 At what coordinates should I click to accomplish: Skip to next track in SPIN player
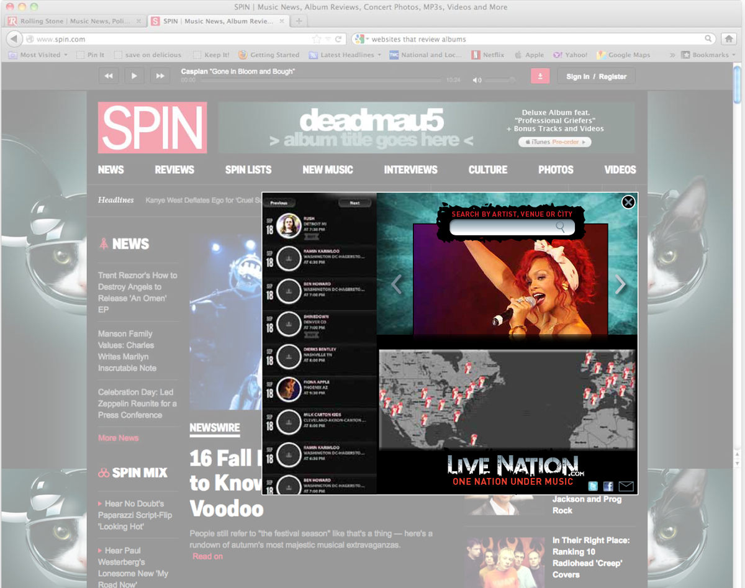160,76
